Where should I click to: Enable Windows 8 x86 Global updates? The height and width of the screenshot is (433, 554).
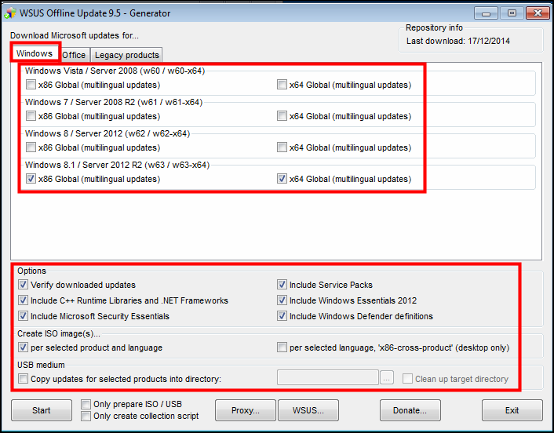pos(31,147)
